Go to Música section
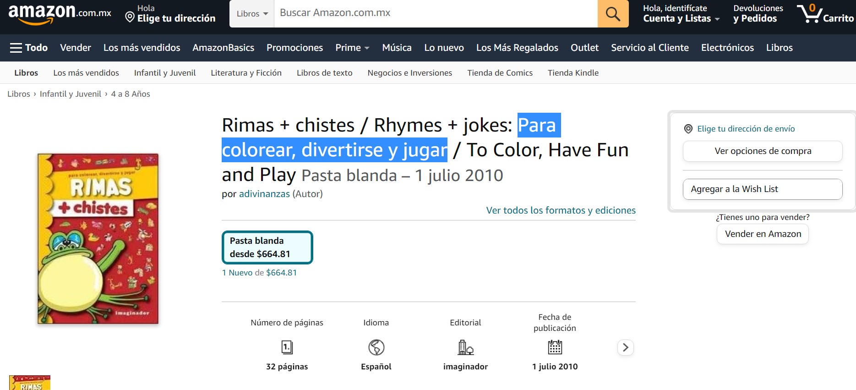 pos(397,48)
